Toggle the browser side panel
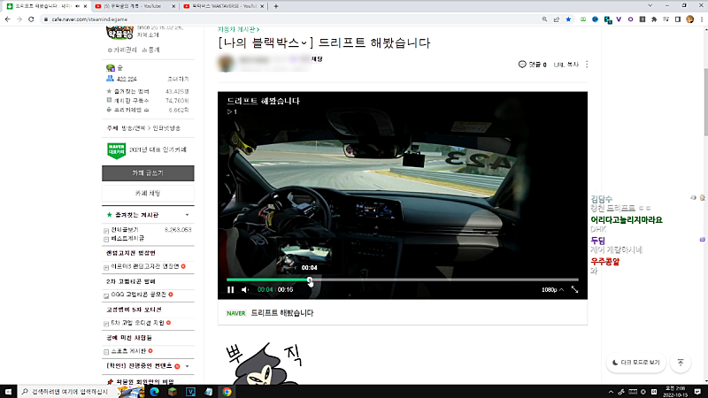The width and height of the screenshot is (708, 398). (678, 19)
